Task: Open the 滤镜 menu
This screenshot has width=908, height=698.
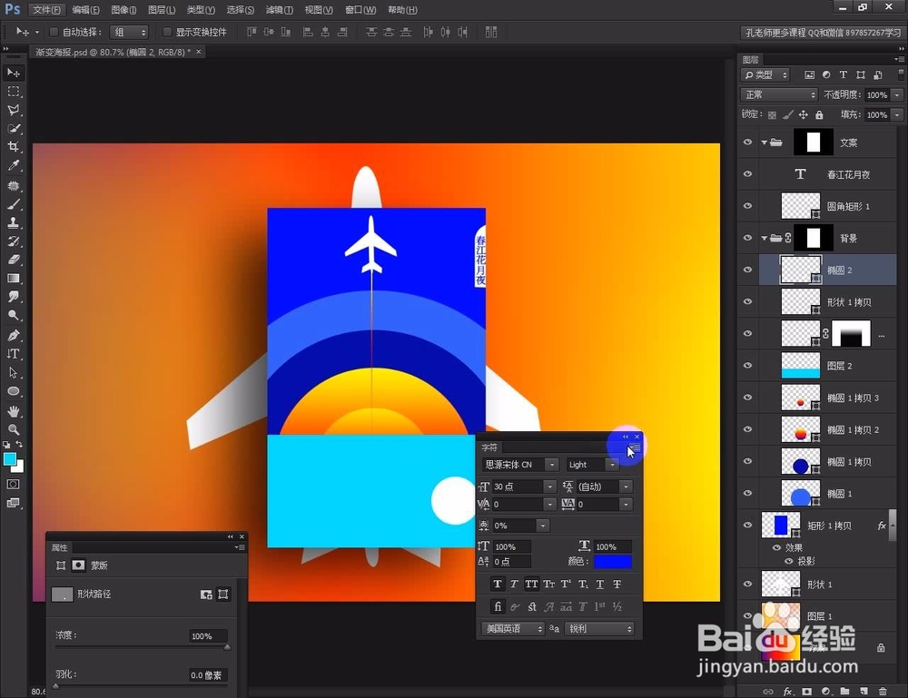Action: pos(279,10)
